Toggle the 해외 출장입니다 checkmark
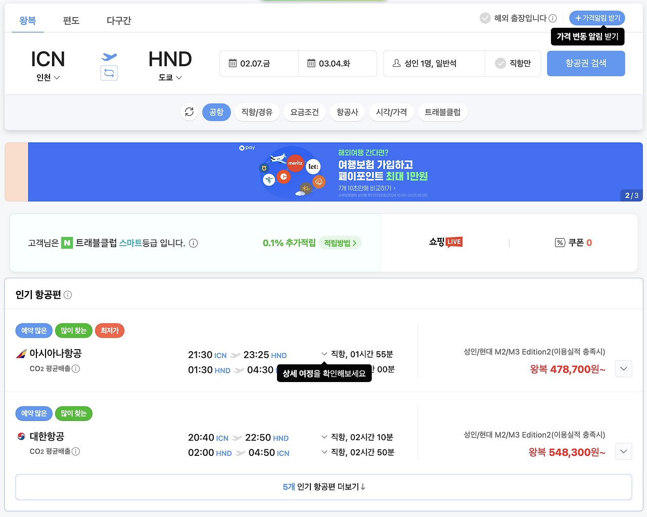Screen dimensions: 647x517 click(x=484, y=18)
